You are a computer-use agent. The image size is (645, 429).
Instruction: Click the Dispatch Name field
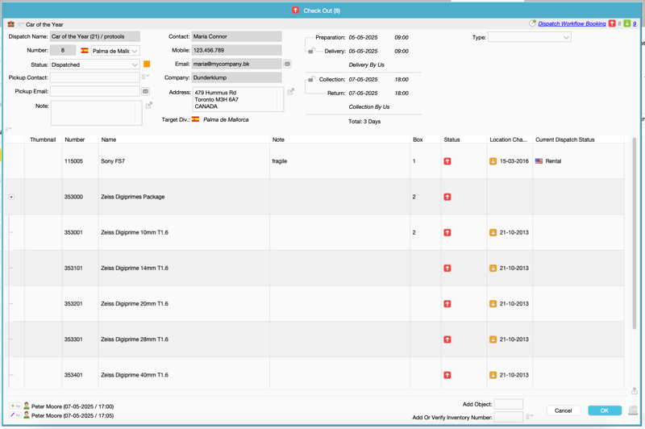[x=95, y=36]
